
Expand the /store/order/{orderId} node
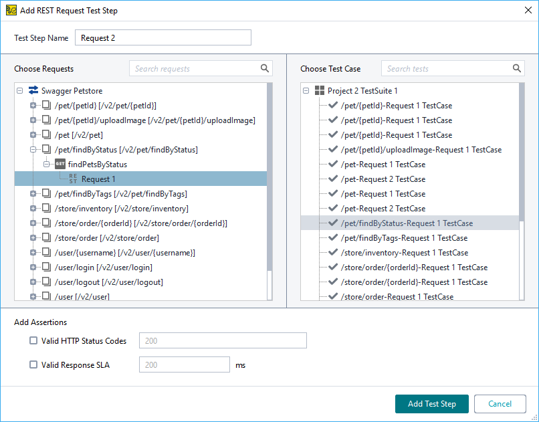33,223
